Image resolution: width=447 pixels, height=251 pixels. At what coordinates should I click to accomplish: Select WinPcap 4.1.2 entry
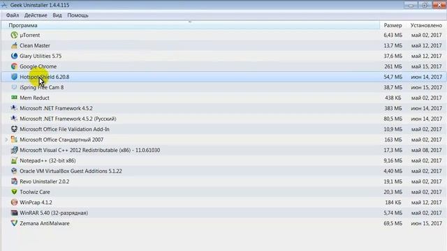point(36,202)
